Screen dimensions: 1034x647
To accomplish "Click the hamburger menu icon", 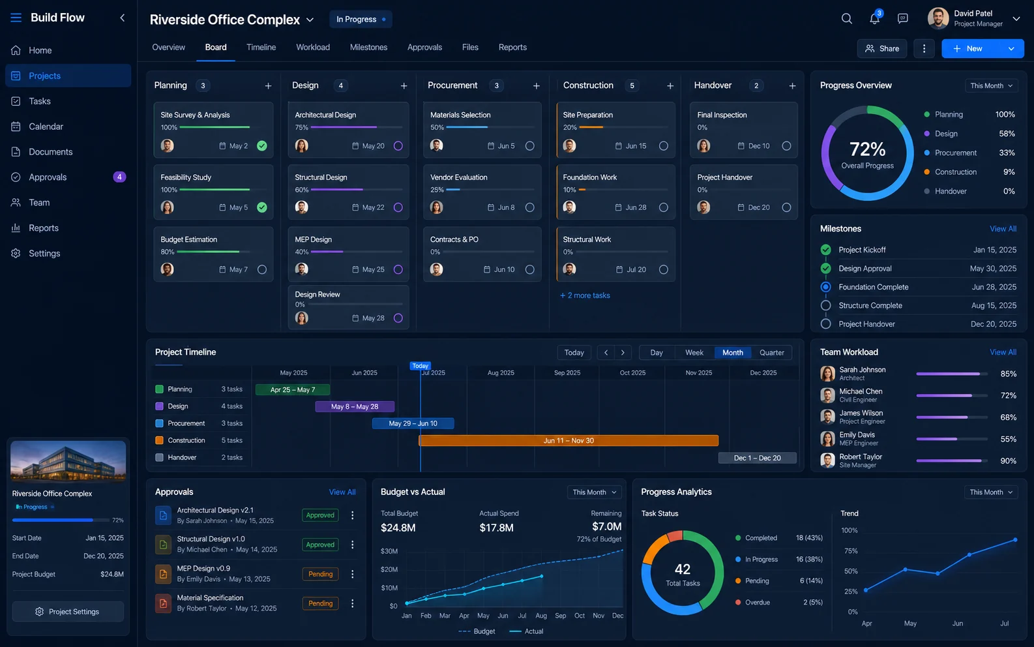I will pos(16,18).
